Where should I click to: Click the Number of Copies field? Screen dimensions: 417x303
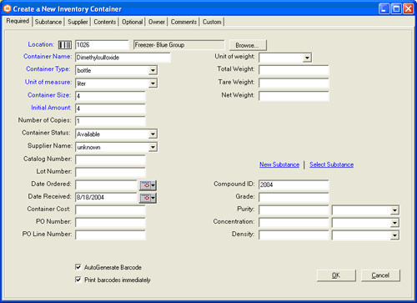pos(110,121)
